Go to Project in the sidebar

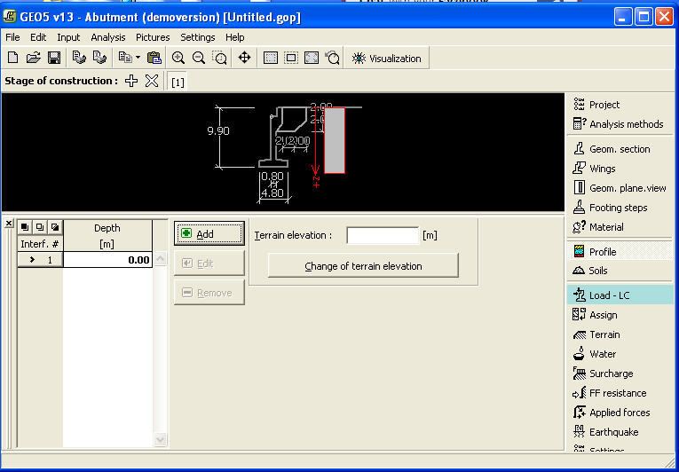point(620,105)
